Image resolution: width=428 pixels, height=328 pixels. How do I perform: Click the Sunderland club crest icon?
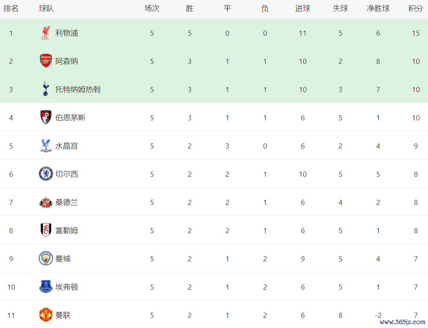click(x=46, y=202)
